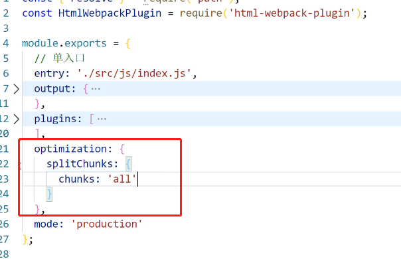This screenshot has width=401, height=259.
Task: Click the // 单入口 comment
Action: (59, 58)
